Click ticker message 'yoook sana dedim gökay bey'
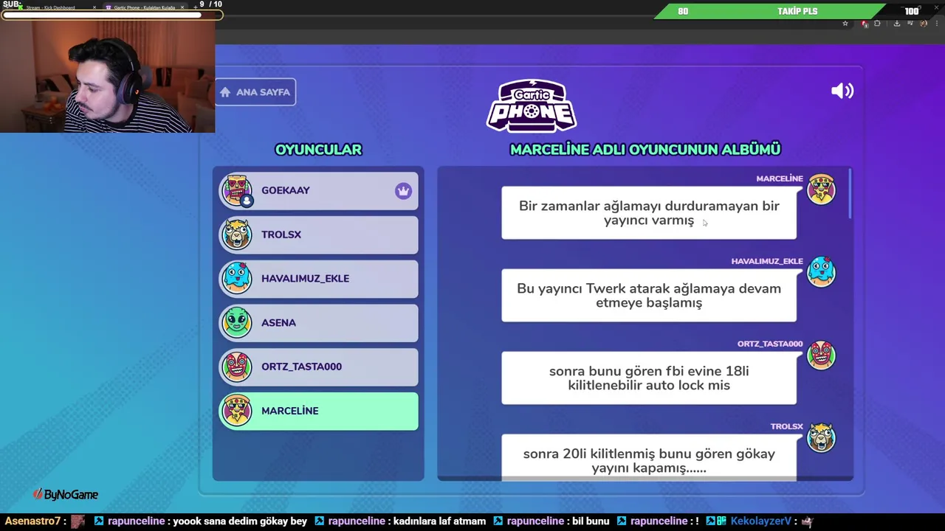The image size is (945, 531). tap(240, 521)
